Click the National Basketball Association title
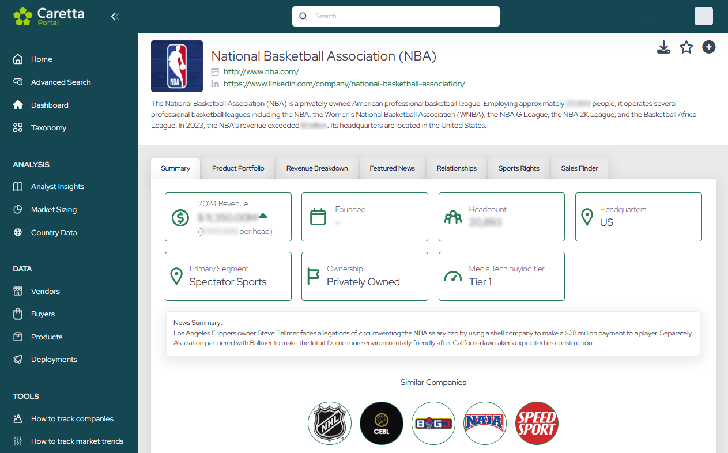This screenshot has width=728, height=453. click(x=324, y=56)
